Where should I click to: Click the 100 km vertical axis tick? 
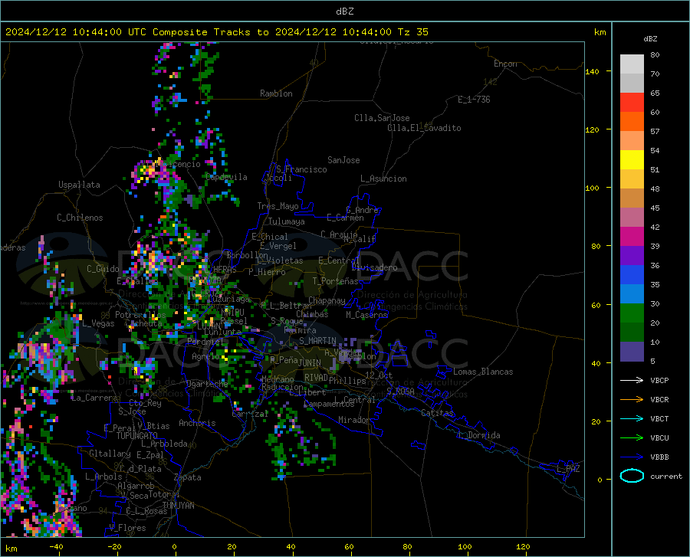[x=592, y=188]
